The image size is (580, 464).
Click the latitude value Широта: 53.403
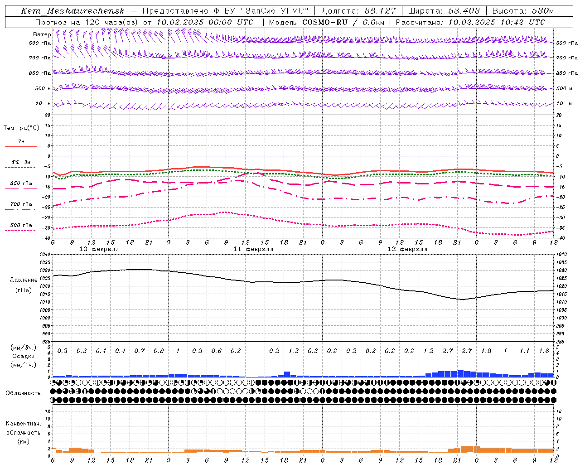(x=444, y=11)
